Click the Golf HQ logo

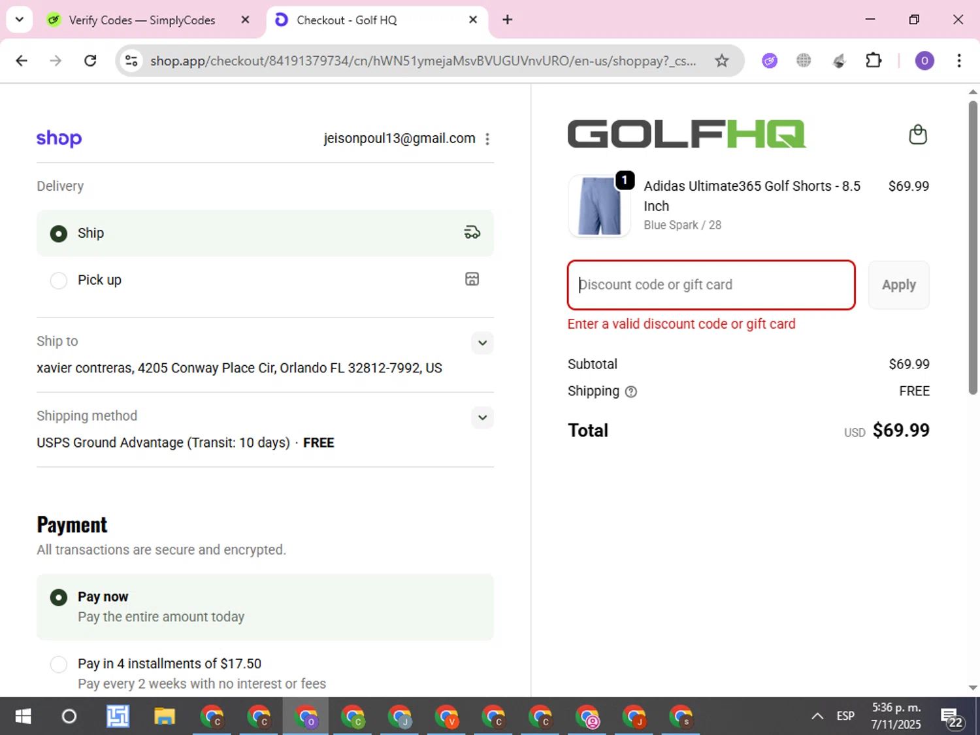[687, 135]
